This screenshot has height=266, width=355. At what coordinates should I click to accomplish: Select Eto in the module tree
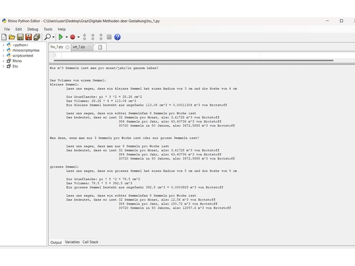pos(15,66)
